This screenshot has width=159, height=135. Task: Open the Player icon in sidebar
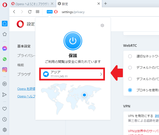click(5, 84)
